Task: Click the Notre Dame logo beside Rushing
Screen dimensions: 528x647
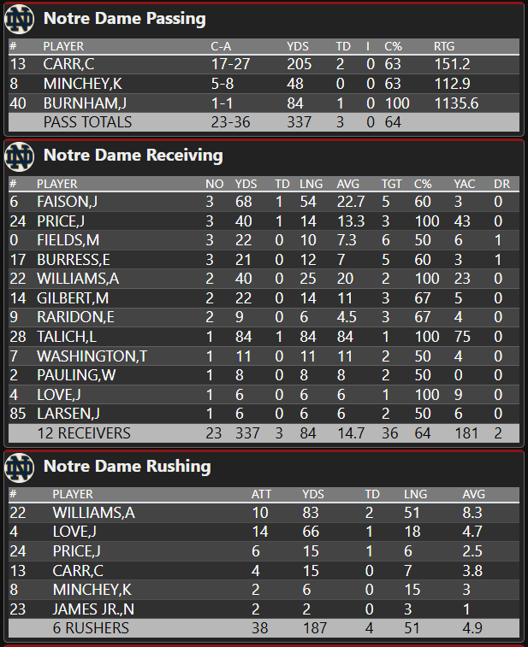Action: coord(20,467)
